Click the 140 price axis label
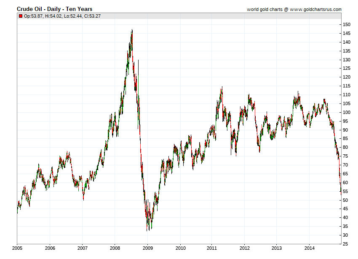Screen dimensions: 358x259 [x=346, y=42]
